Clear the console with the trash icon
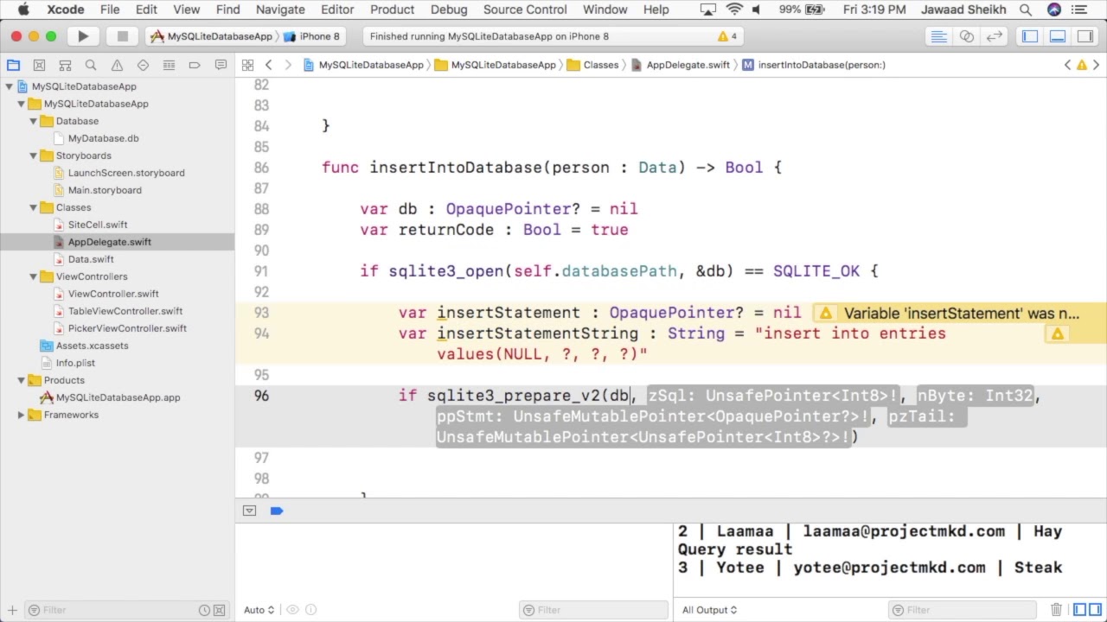Screen dimensions: 1107x622 pyautogui.click(x=1056, y=610)
